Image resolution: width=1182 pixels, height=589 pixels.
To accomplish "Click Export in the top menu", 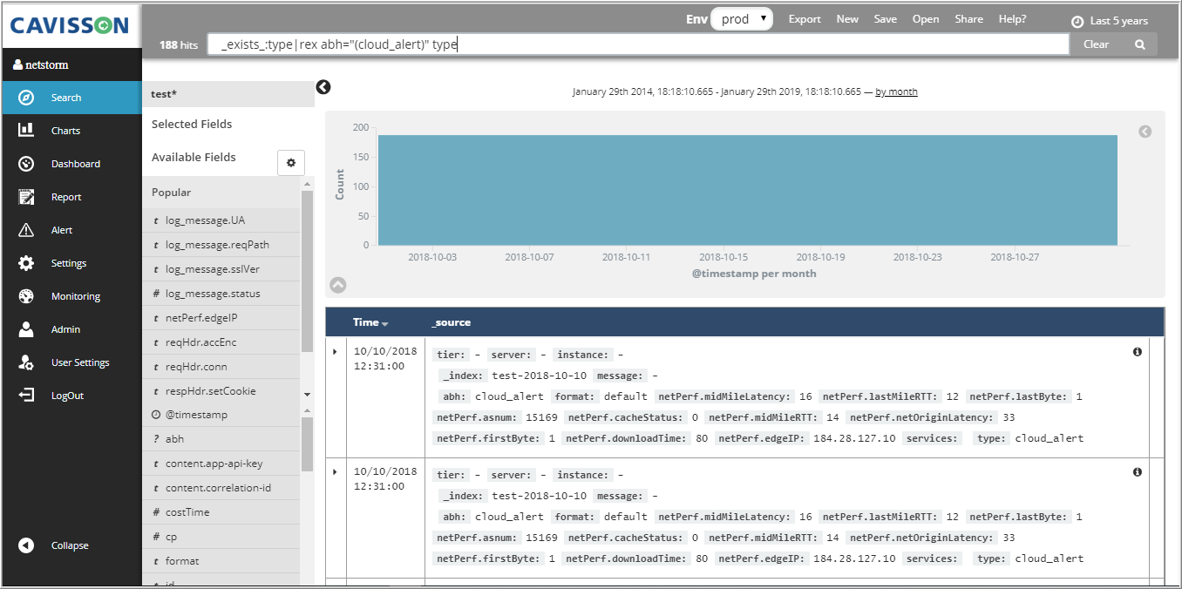I will click(804, 19).
